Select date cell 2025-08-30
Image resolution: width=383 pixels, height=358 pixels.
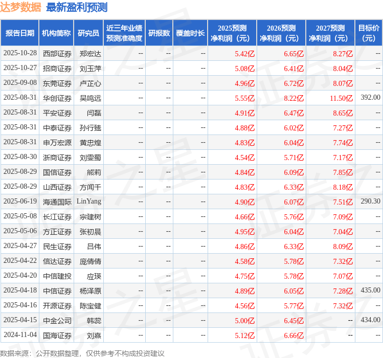20,156
